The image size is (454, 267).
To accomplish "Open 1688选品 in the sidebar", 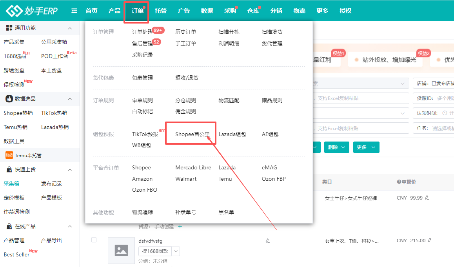I will [x=15, y=56].
